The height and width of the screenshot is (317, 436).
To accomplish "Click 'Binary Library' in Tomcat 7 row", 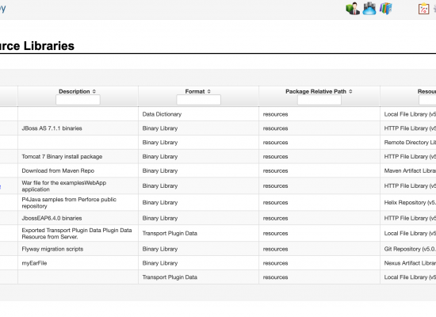I will point(160,157).
